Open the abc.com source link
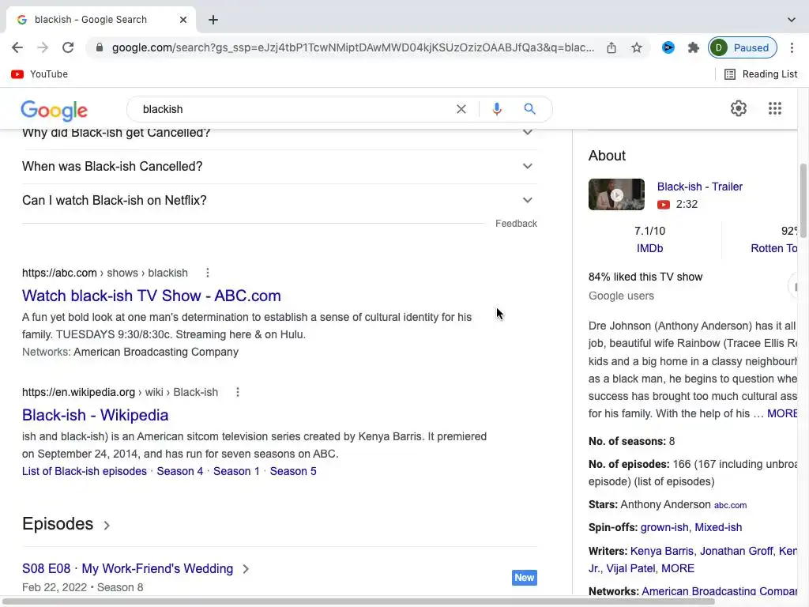The width and height of the screenshot is (809, 607). click(x=730, y=505)
